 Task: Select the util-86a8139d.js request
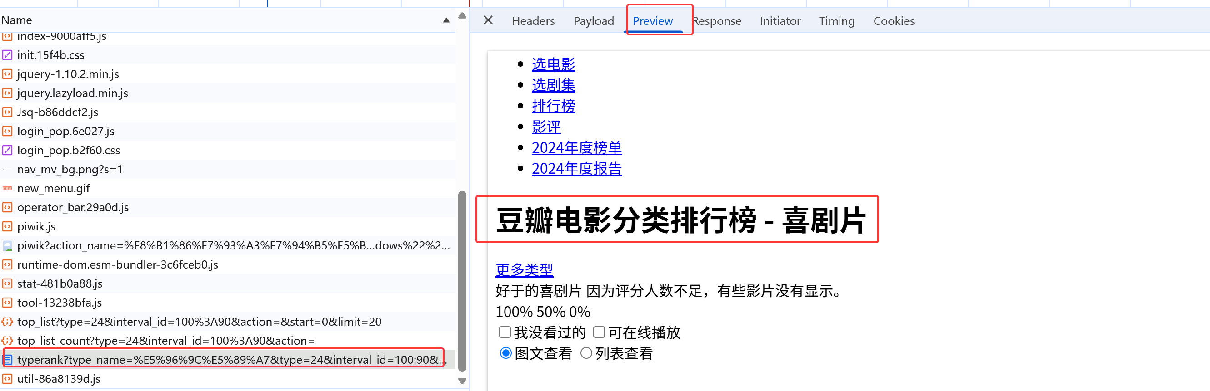[x=228, y=379]
